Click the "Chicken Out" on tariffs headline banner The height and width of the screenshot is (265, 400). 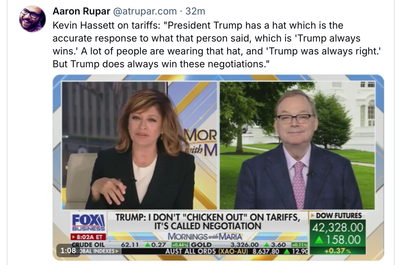tap(207, 222)
